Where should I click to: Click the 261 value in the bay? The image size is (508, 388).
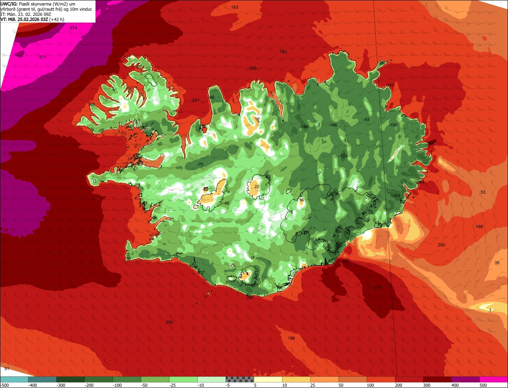[195, 100]
